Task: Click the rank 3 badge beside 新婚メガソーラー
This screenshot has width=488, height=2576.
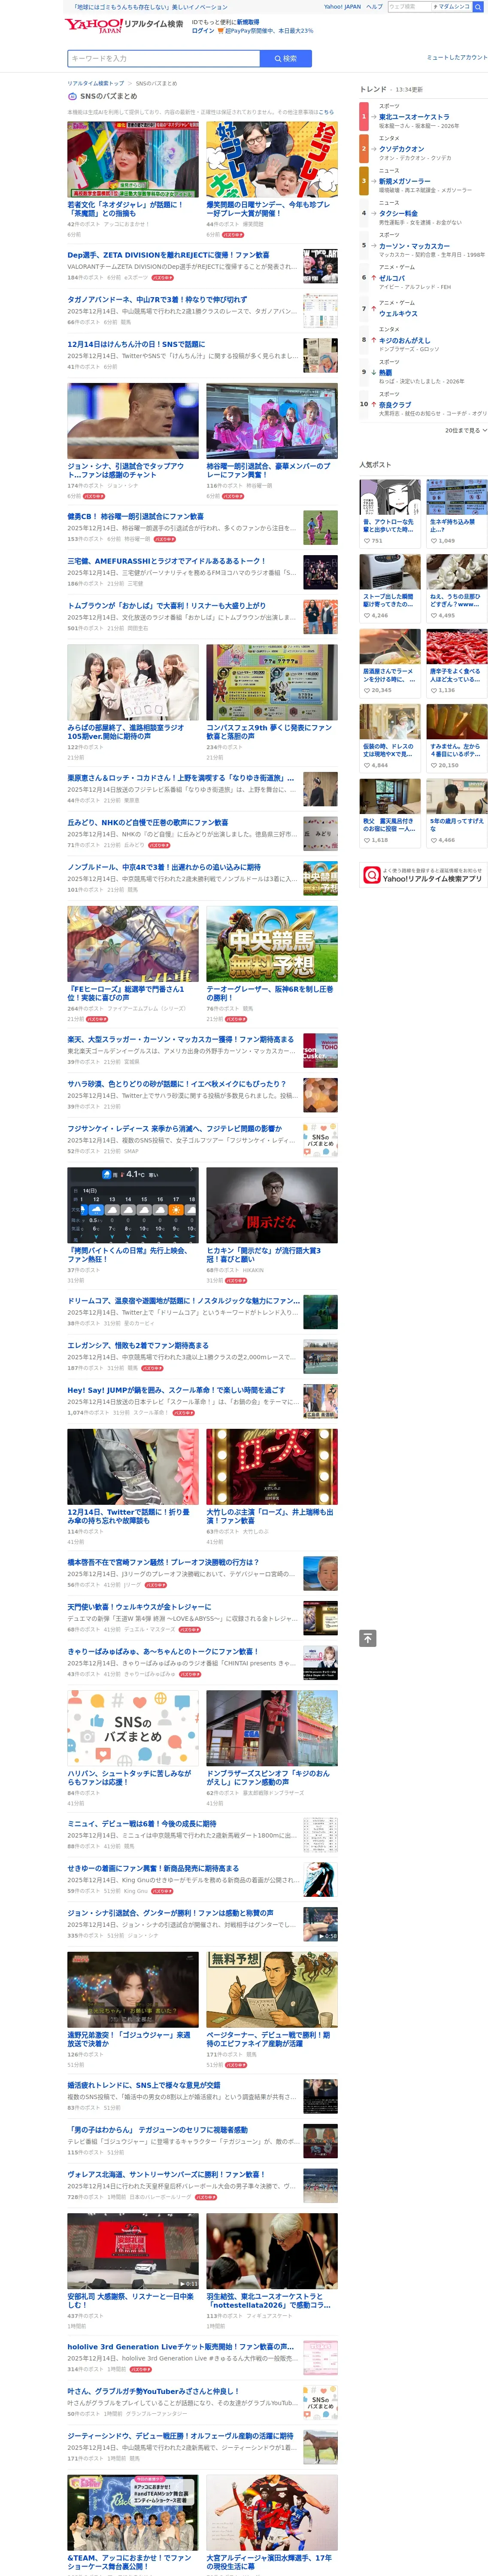Action: pos(364,181)
